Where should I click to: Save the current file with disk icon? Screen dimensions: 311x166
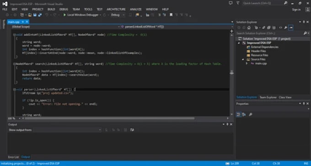coord(35,15)
